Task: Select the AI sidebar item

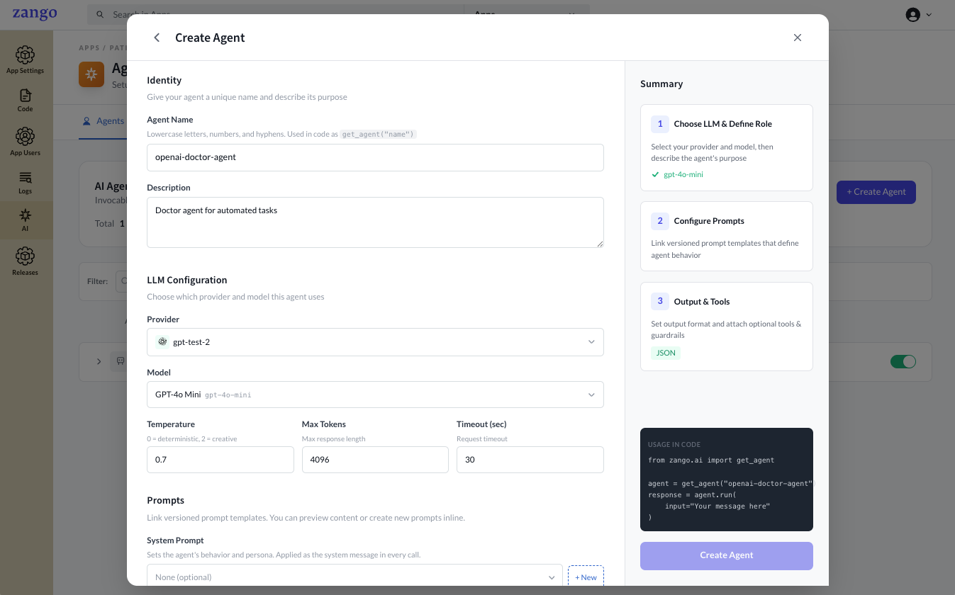Action: pyautogui.click(x=26, y=220)
